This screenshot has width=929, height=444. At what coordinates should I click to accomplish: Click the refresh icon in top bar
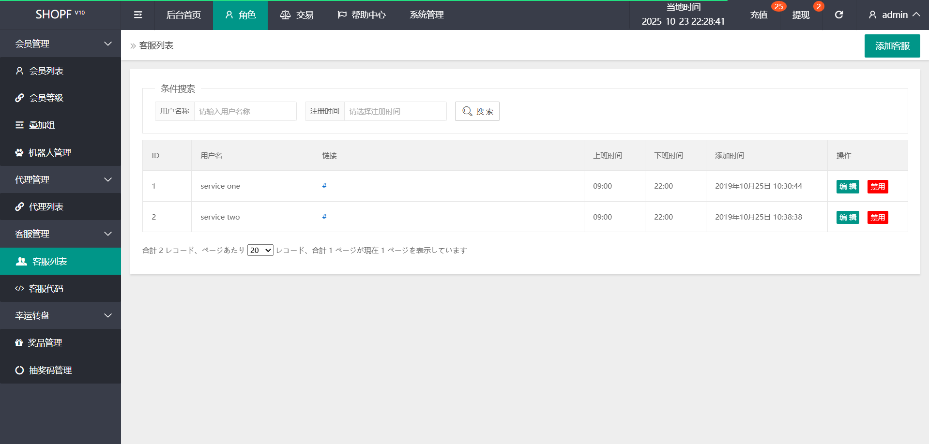click(839, 15)
